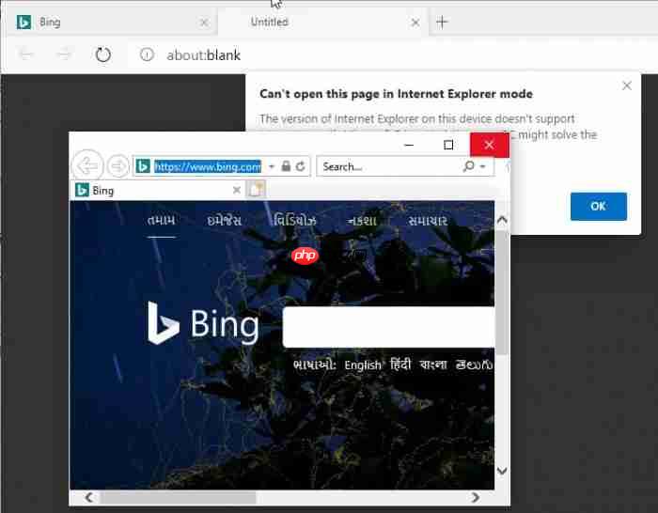
Task: Select the તમામ tab on Bing
Action: pos(161,220)
